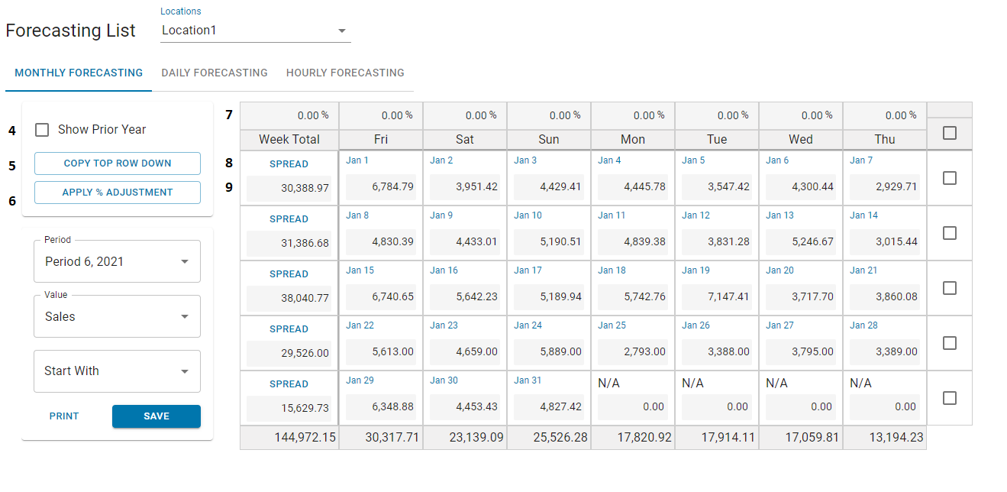Click SPREAD on the first week row

tap(289, 163)
